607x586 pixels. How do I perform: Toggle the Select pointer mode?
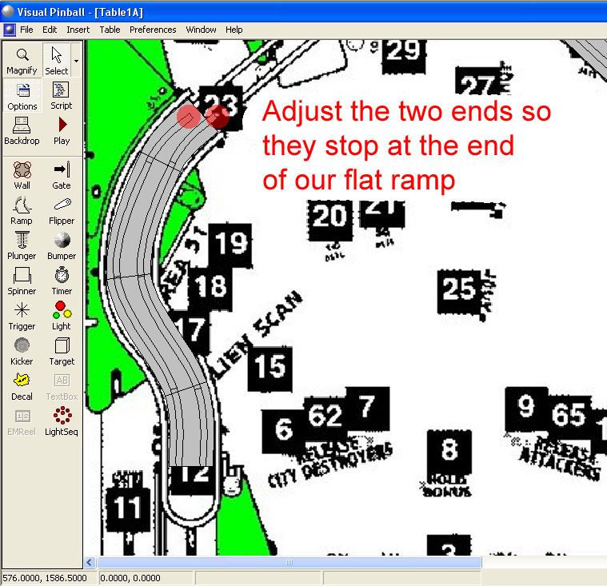[x=56, y=60]
